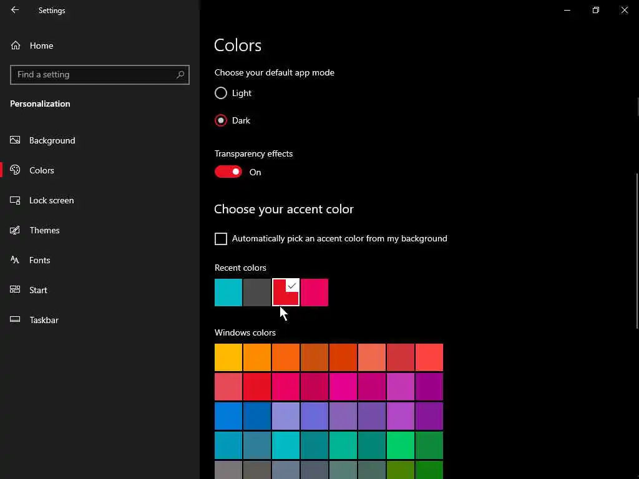639x479 pixels.
Task: Click the Find a setting search box
Action: tap(94, 75)
